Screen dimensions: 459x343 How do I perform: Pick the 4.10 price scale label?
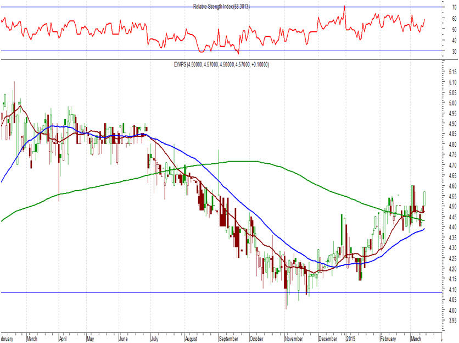click(452, 289)
